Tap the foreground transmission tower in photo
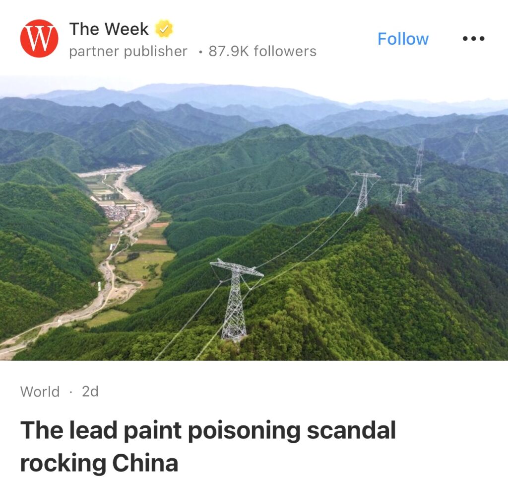This screenshot has height=489, width=508. pos(236,299)
